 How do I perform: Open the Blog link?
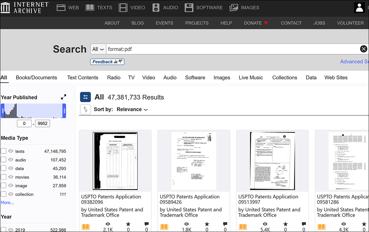[137, 23]
